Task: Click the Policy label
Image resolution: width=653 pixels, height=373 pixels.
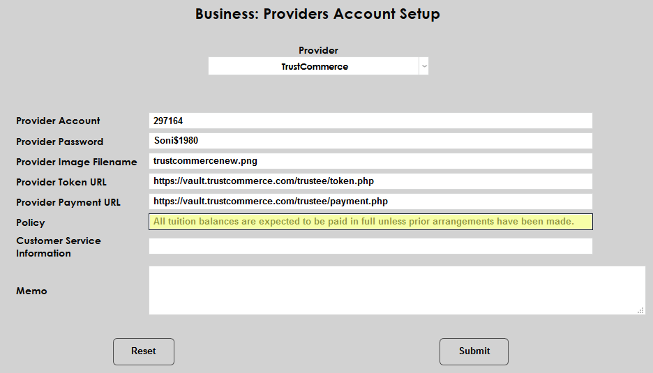Action: point(31,222)
